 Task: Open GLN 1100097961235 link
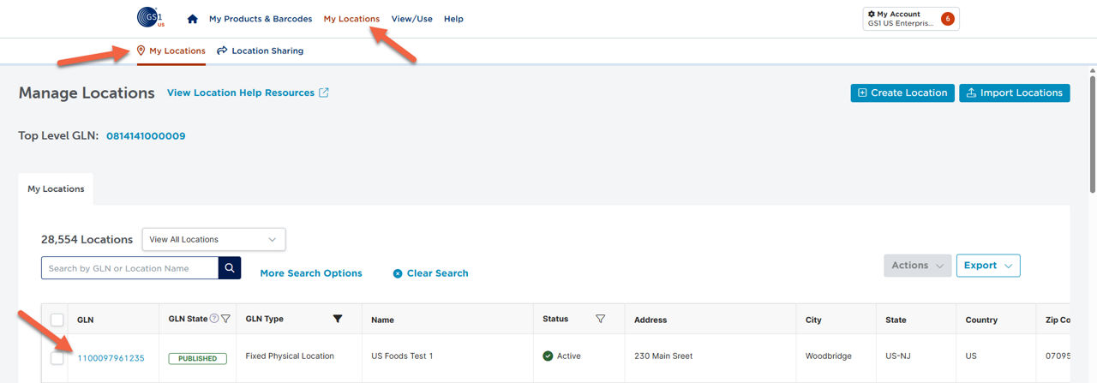(x=111, y=358)
